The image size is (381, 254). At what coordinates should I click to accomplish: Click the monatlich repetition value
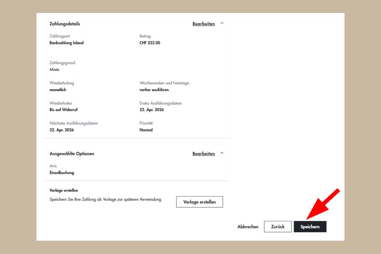click(58, 90)
